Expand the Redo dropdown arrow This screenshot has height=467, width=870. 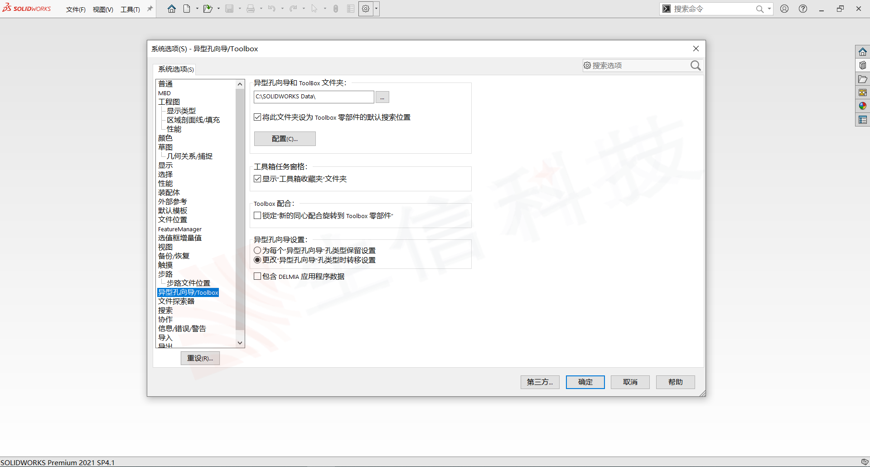tap(304, 9)
